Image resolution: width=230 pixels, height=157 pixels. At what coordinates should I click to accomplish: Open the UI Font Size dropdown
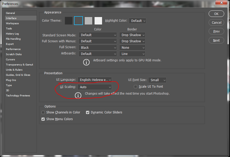(157, 80)
